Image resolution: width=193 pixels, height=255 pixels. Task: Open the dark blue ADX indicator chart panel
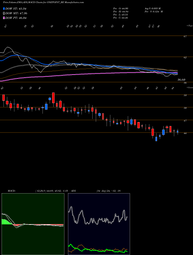click(x=99, y=224)
